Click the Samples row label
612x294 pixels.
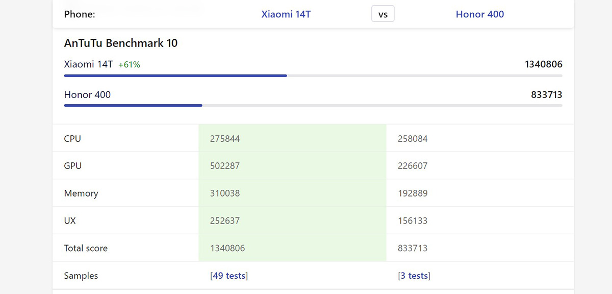point(81,276)
